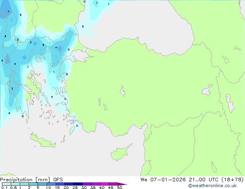Pick the 15–20 mm legend color swatch
This screenshot has width=245, height=189.
click(x=60, y=184)
